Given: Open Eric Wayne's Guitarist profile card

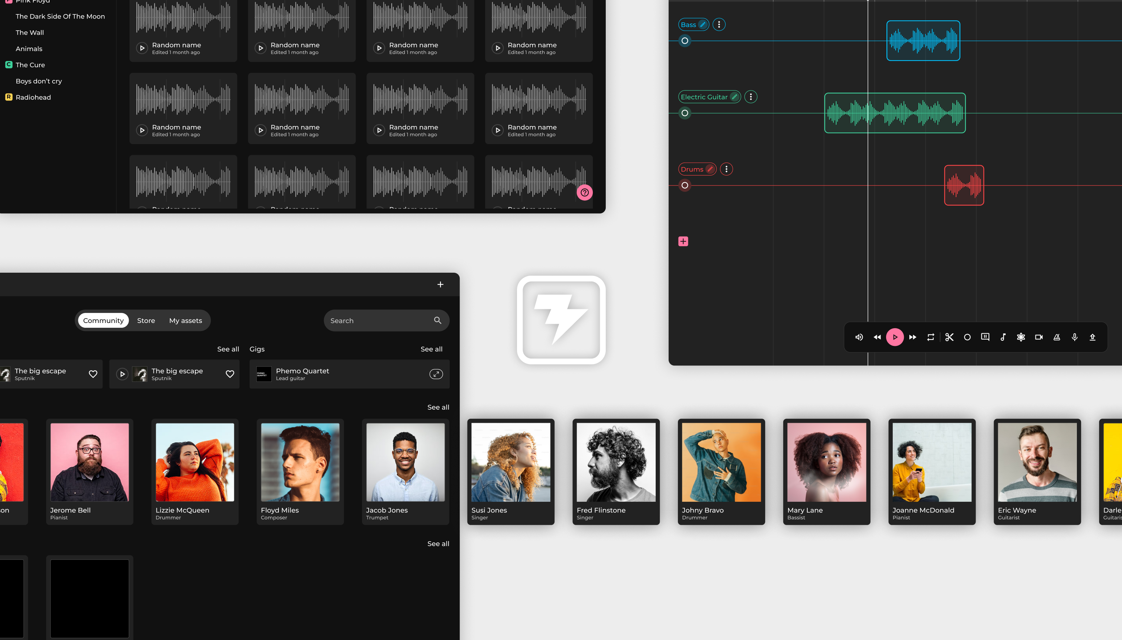Looking at the screenshot, I should pos(1038,472).
